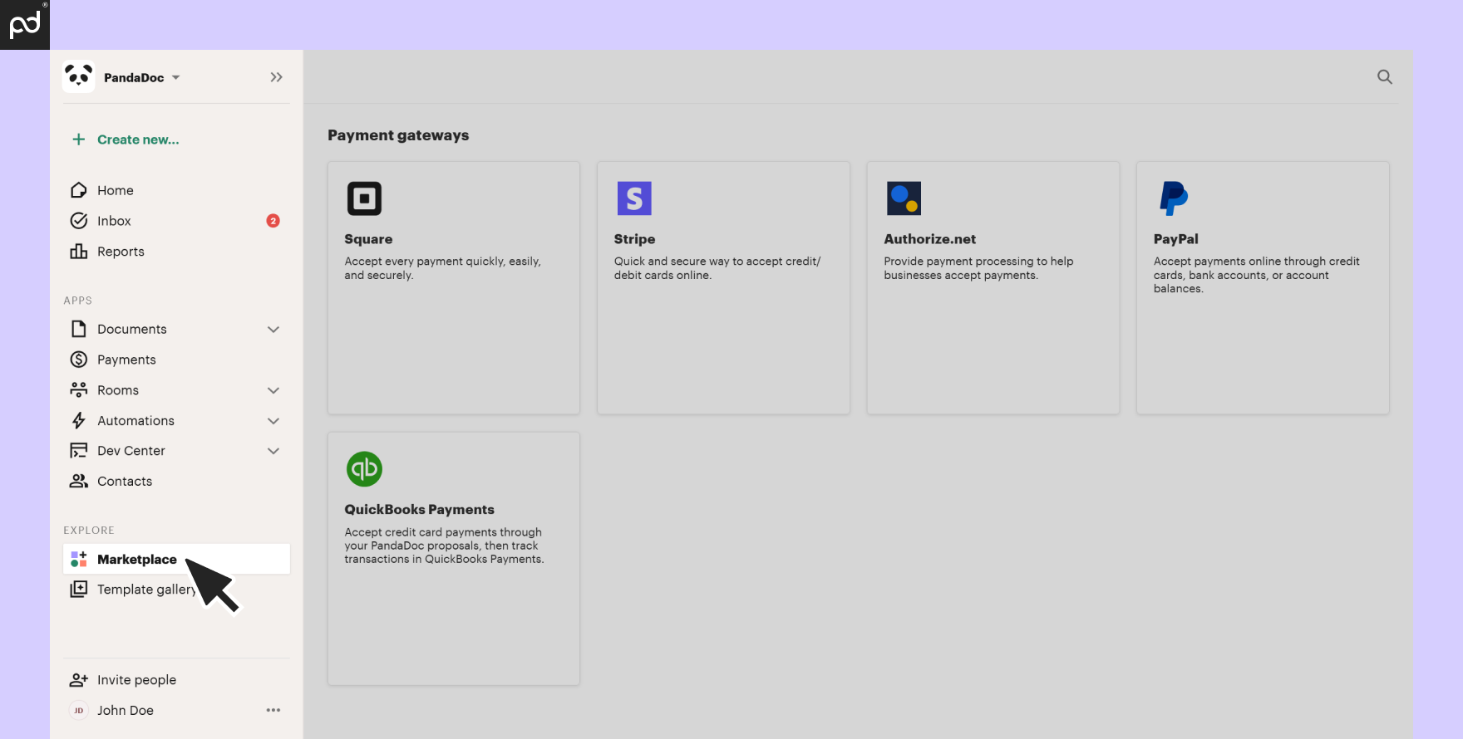1463x739 pixels.
Task: Open the Authorize.net payment gateway card
Action: (993, 288)
